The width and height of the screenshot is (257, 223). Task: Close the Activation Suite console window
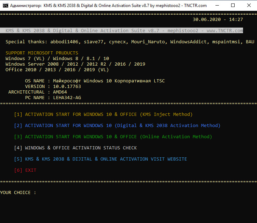click(x=249, y=5)
